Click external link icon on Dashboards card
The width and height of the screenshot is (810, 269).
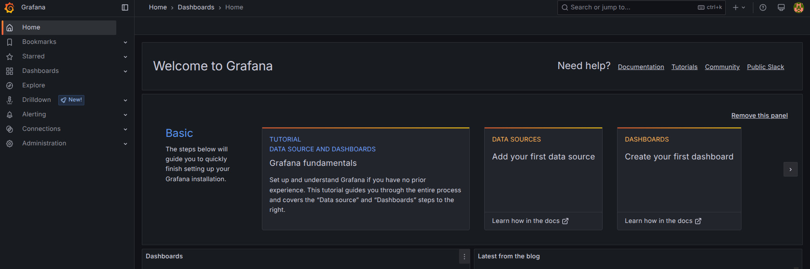[698, 221]
